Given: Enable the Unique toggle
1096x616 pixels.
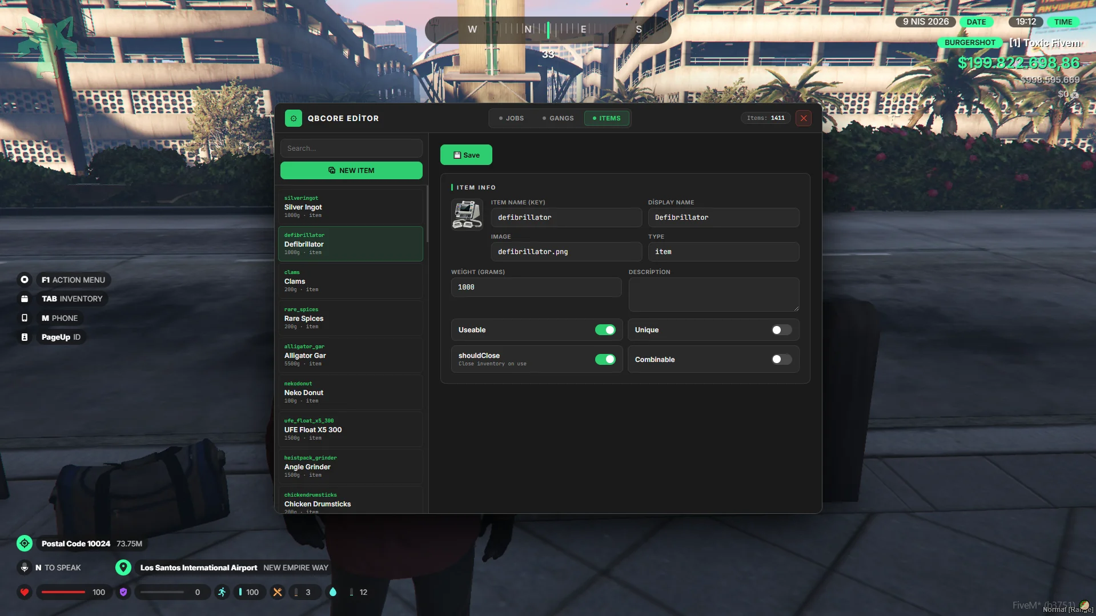Looking at the screenshot, I should pos(781,330).
